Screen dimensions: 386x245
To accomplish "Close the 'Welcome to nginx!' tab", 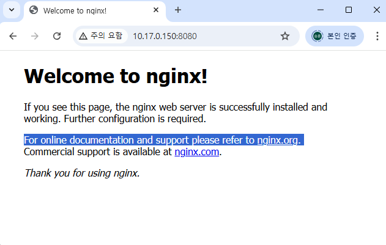I will click(x=156, y=10).
